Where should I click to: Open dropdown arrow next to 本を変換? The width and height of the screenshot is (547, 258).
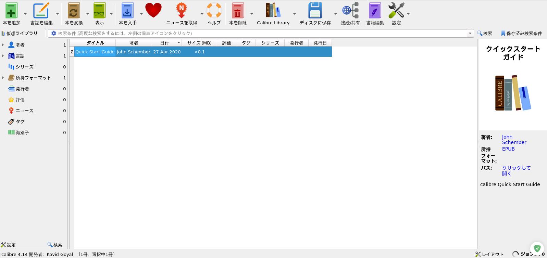tap(88, 14)
